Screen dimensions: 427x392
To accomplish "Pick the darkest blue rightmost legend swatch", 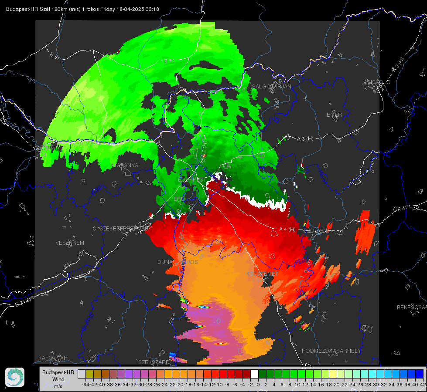I will 420,374.
